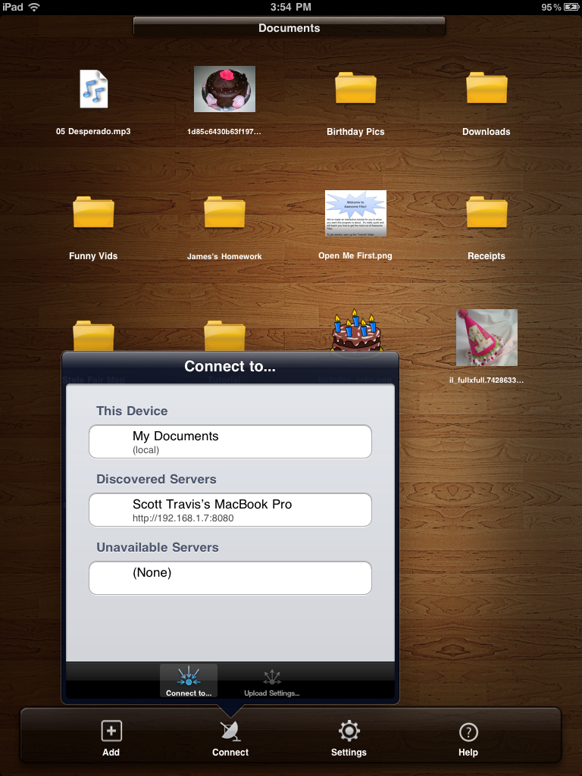Open the Birthday Pics folder
Image resolution: width=582 pixels, height=776 pixels.
[x=355, y=89]
